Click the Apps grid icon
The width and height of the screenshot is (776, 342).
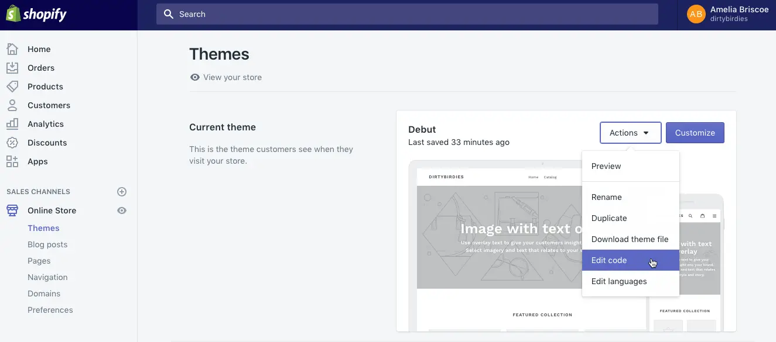[12, 161]
